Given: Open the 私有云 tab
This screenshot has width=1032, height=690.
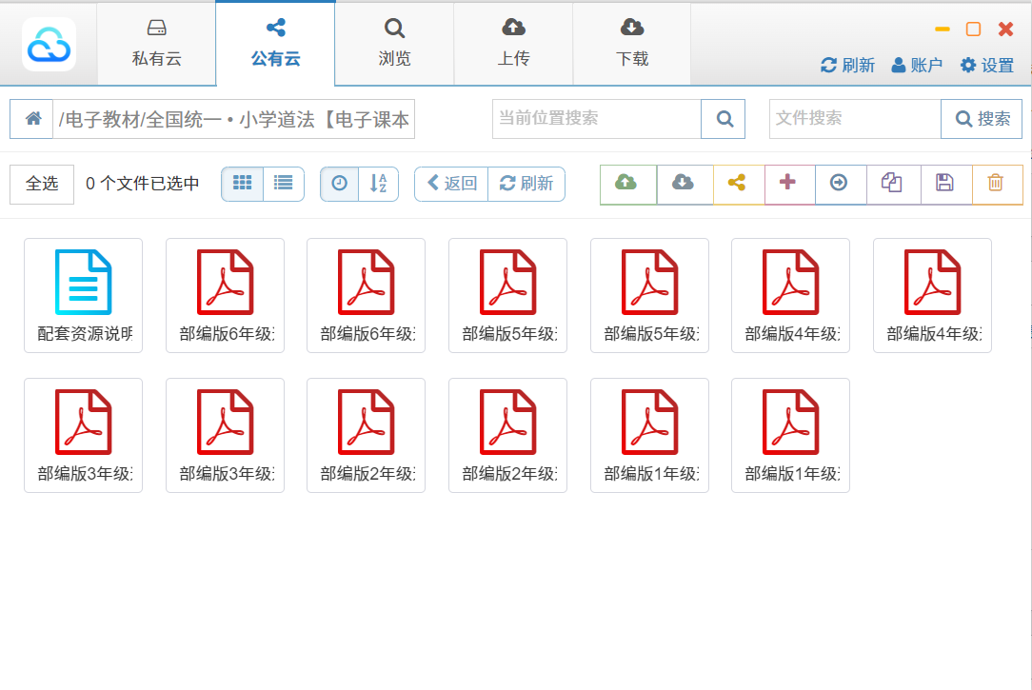Looking at the screenshot, I should click(156, 44).
